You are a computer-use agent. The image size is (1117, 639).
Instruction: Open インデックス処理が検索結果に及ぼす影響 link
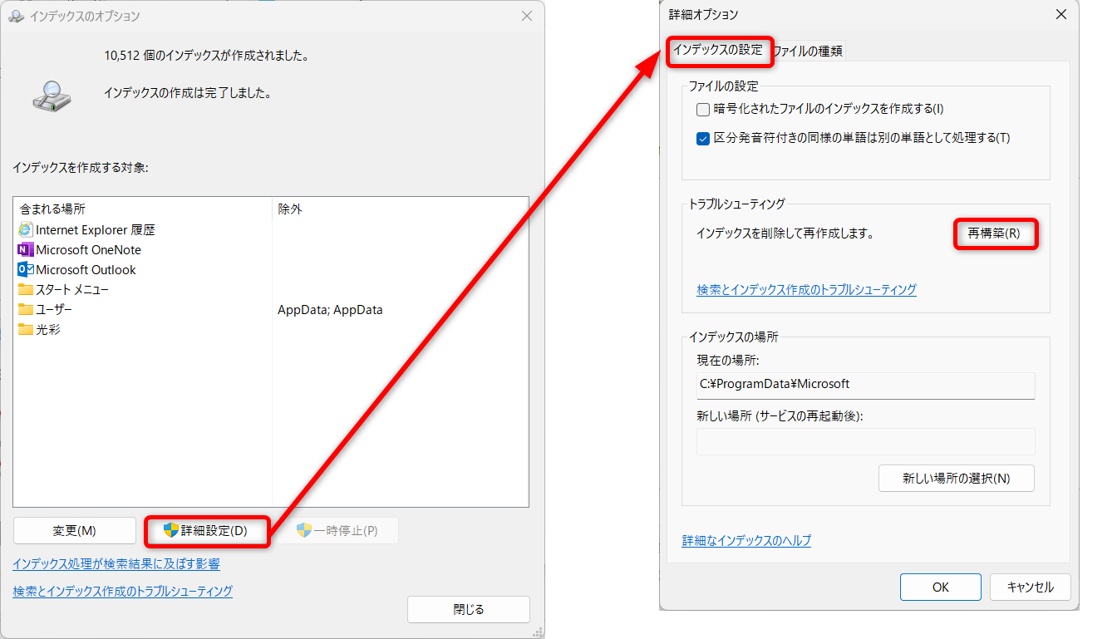(x=116, y=564)
